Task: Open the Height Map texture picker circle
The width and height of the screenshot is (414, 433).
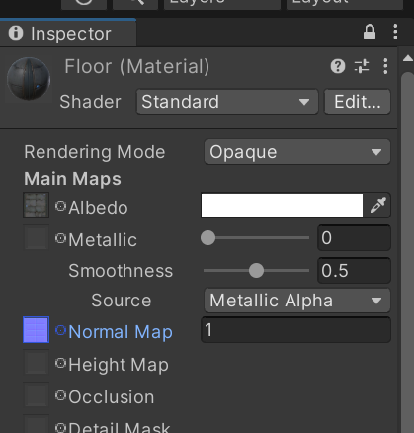Action: (60, 363)
